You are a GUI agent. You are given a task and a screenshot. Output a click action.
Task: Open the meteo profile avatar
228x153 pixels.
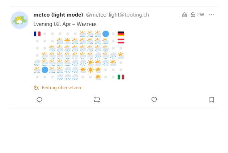coord(20,20)
